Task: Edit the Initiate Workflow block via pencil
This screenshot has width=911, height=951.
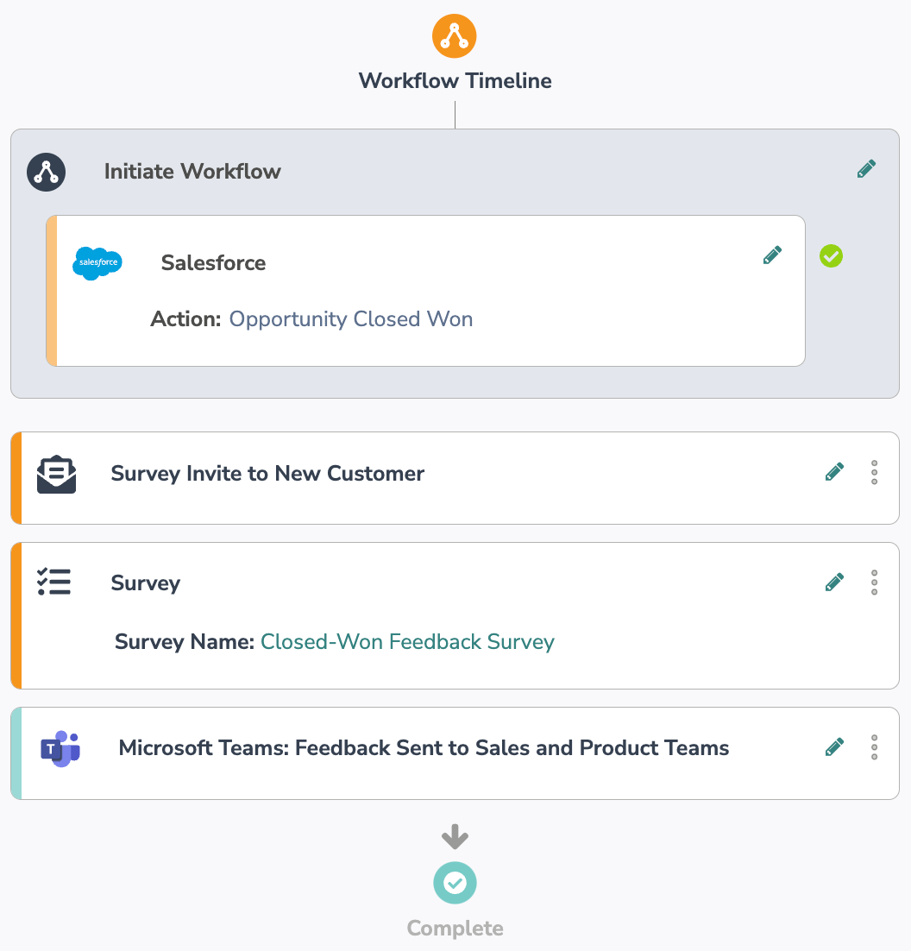Action: [866, 168]
